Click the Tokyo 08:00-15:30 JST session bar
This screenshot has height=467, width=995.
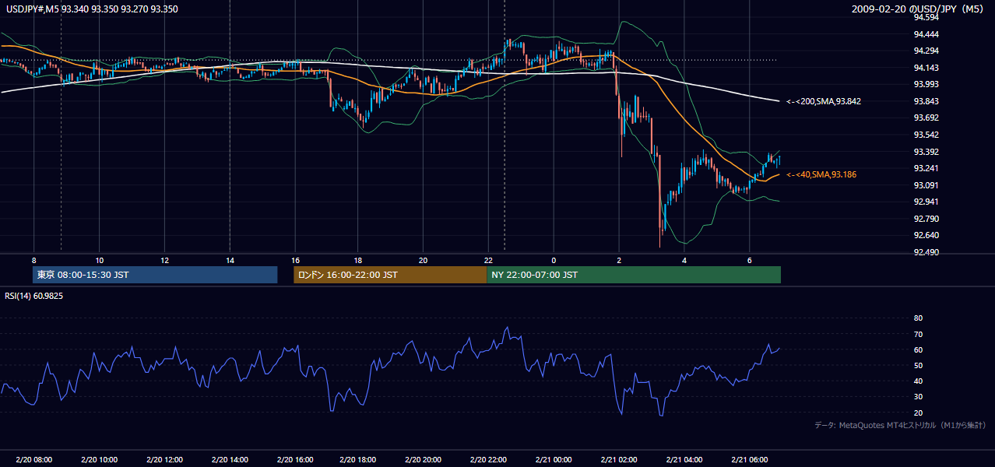coord(155,275)
